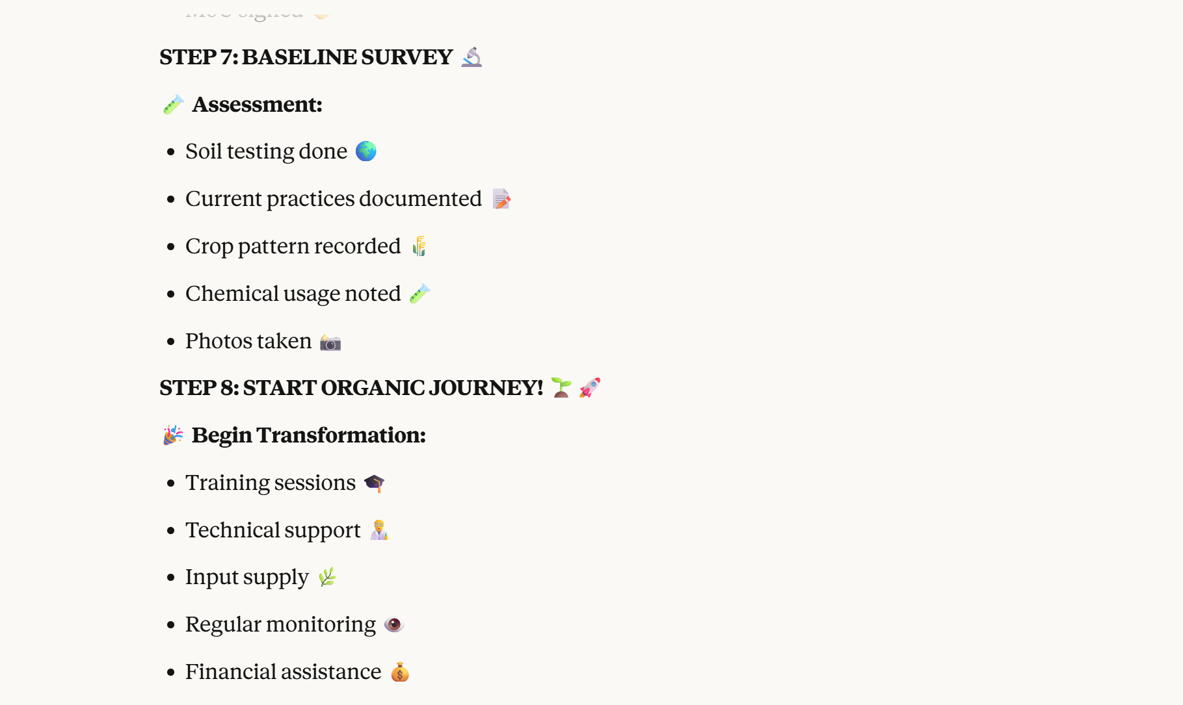The width and height of the screenshot is (1183, 705).
Task: Click the Begin Transformation subheading text
Action: (308, 435)
